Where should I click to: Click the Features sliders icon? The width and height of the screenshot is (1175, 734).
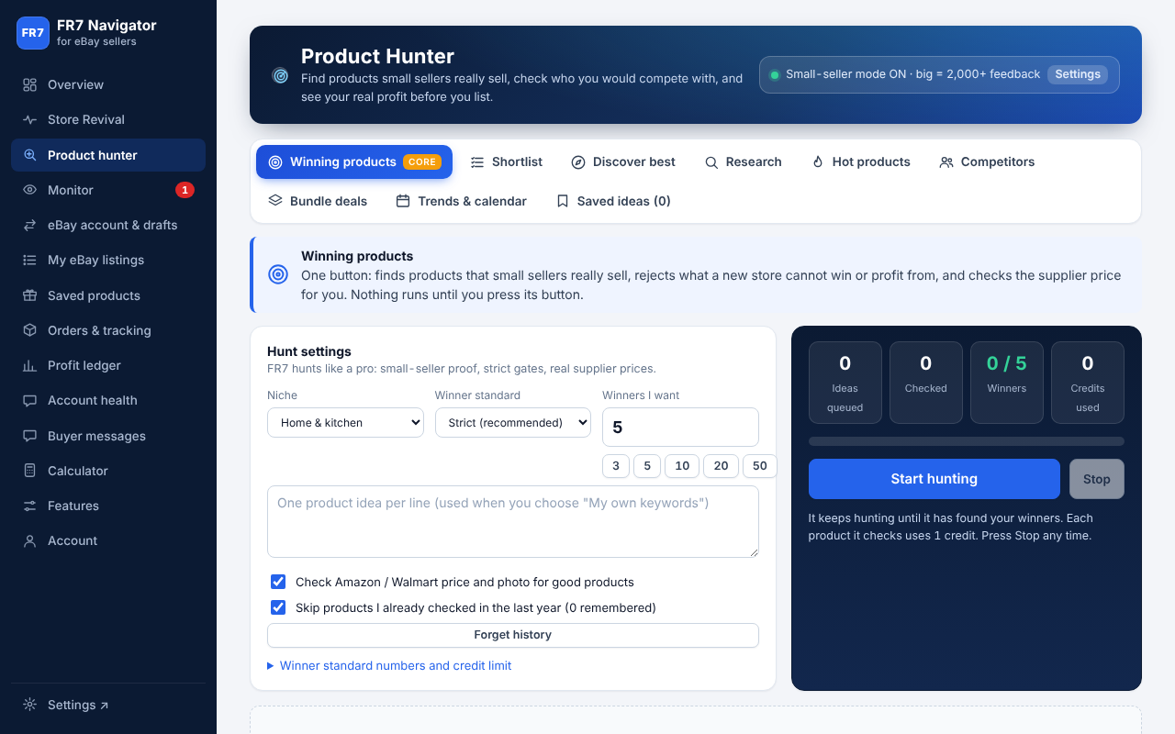[30, 506]
